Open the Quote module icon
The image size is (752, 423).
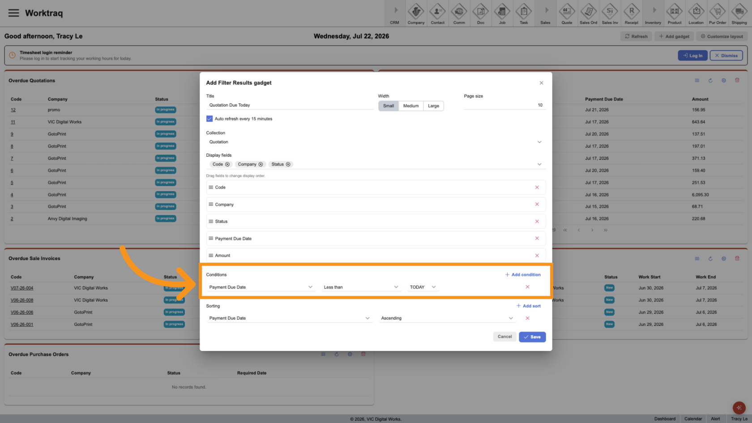pos(567,13)
